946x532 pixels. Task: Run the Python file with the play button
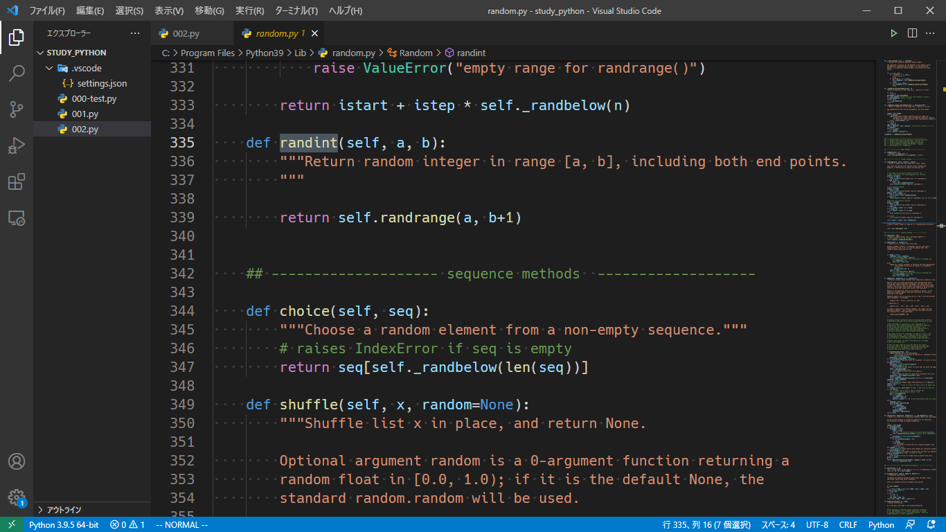(x=893, y=33)
